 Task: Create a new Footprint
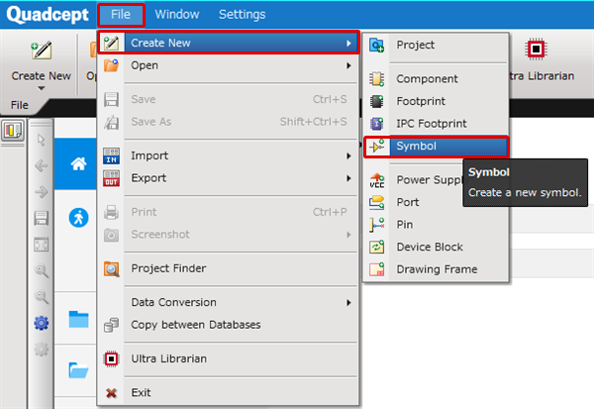[436, 101]
